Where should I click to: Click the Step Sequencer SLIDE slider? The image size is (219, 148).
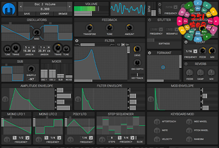[x=140, y=138]
